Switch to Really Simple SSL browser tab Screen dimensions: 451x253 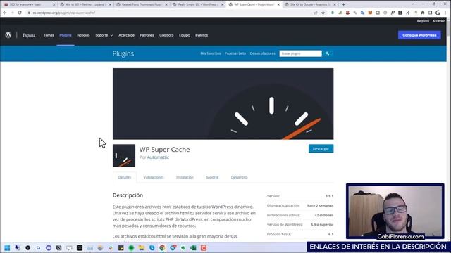click(x=197, y=5)
